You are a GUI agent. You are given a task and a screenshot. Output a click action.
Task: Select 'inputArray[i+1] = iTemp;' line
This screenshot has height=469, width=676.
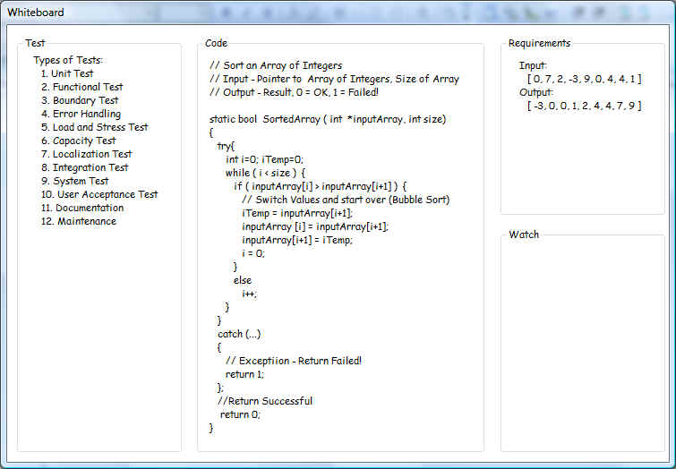click(297, 240)
